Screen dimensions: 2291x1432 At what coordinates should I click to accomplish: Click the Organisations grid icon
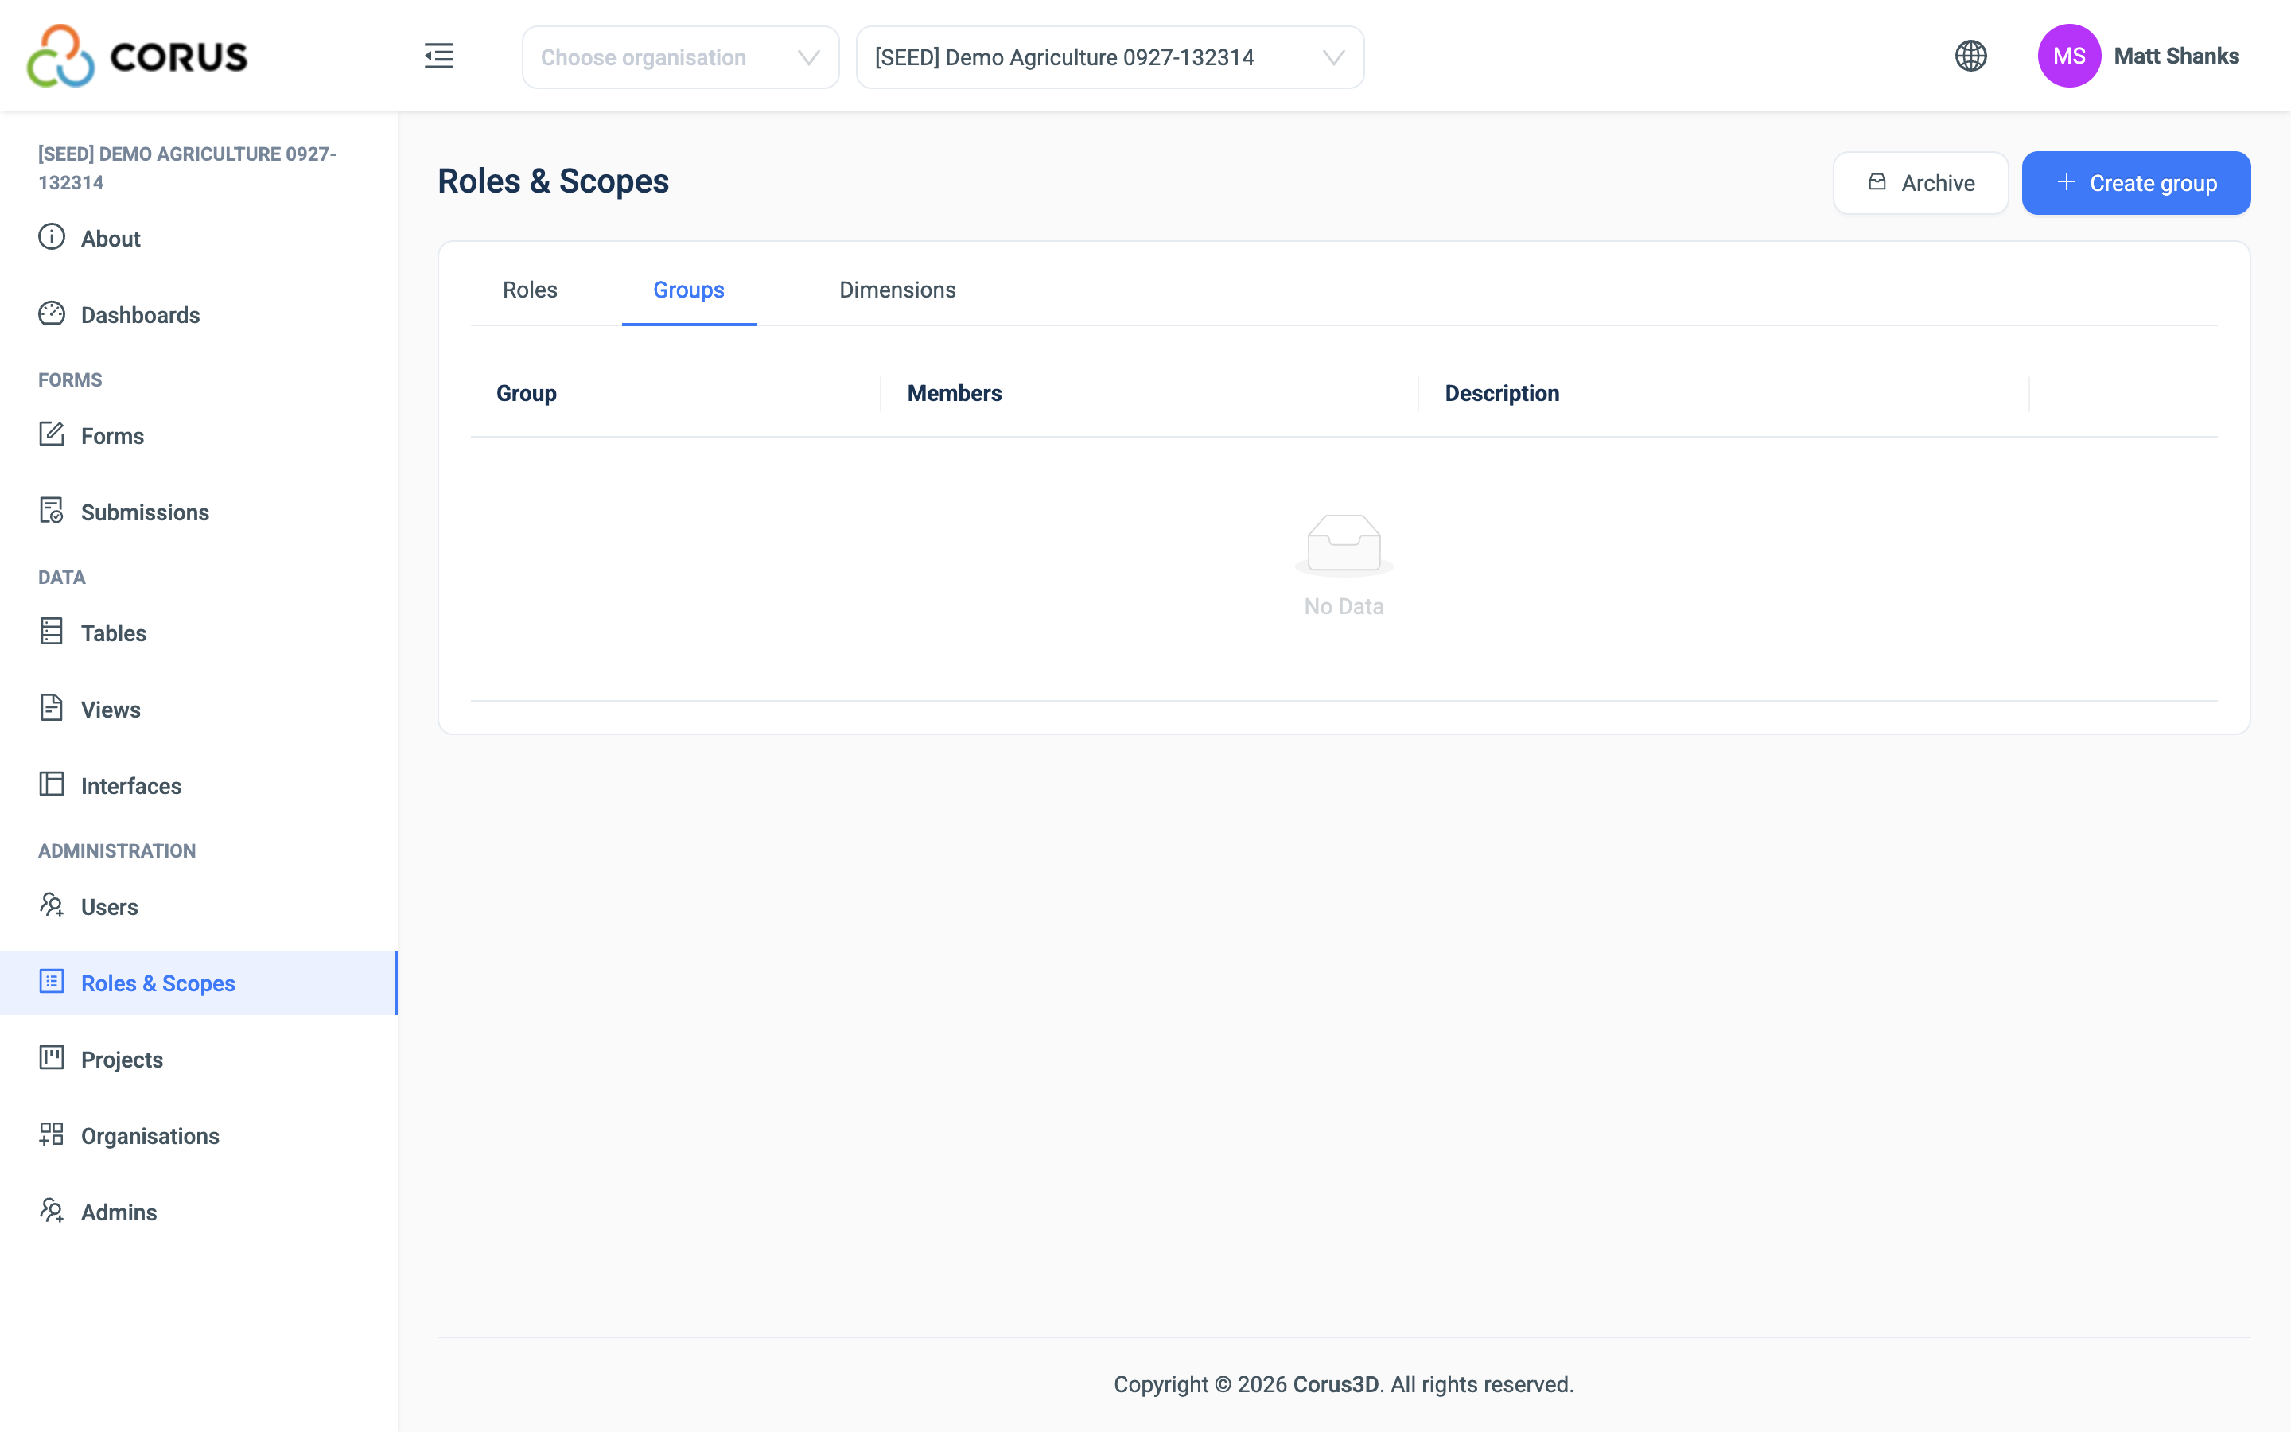(52, 1134)
